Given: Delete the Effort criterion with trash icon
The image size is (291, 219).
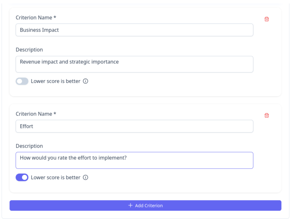Looking at the screenshot, I should pos(266,116).
